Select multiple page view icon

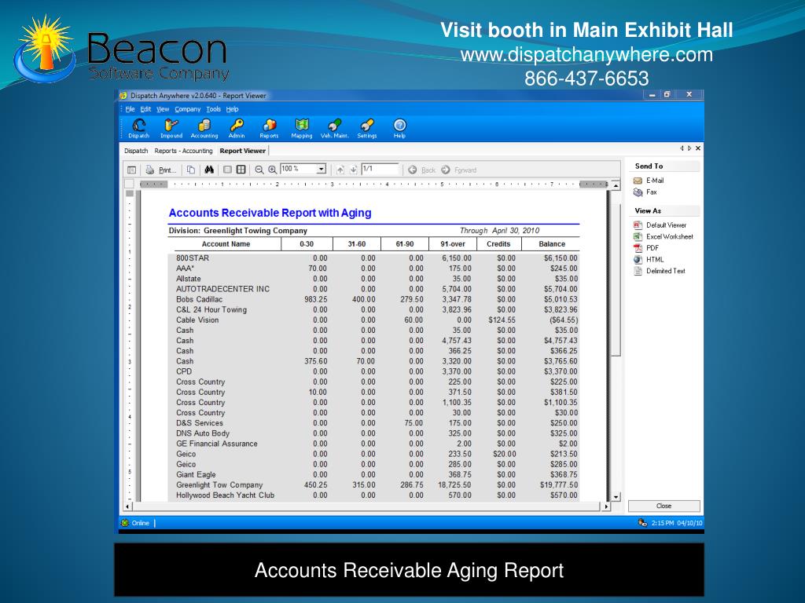[x=241, y=170]
